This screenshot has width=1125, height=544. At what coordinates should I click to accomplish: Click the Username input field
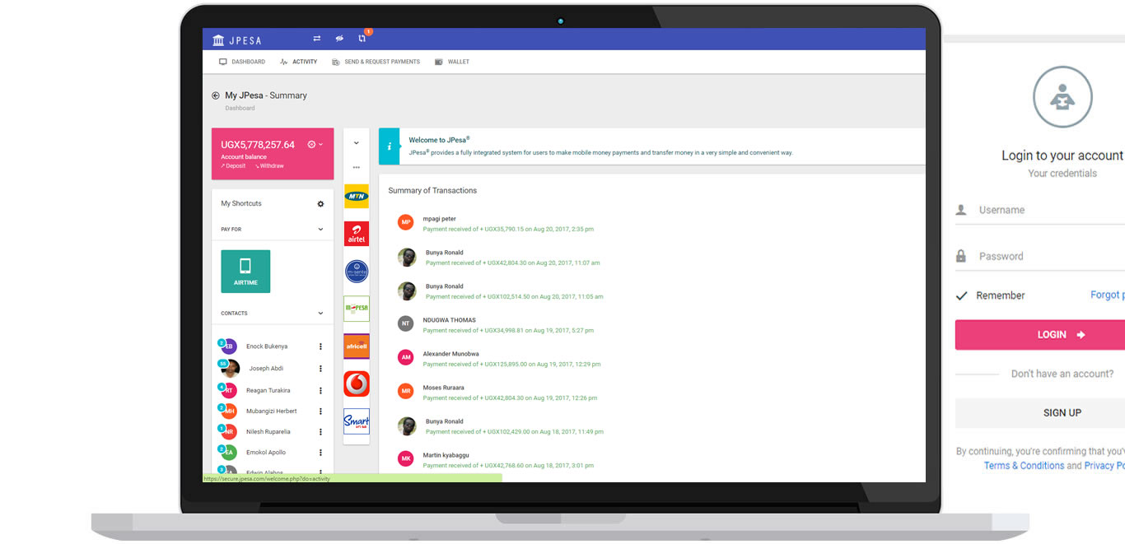1040,210
